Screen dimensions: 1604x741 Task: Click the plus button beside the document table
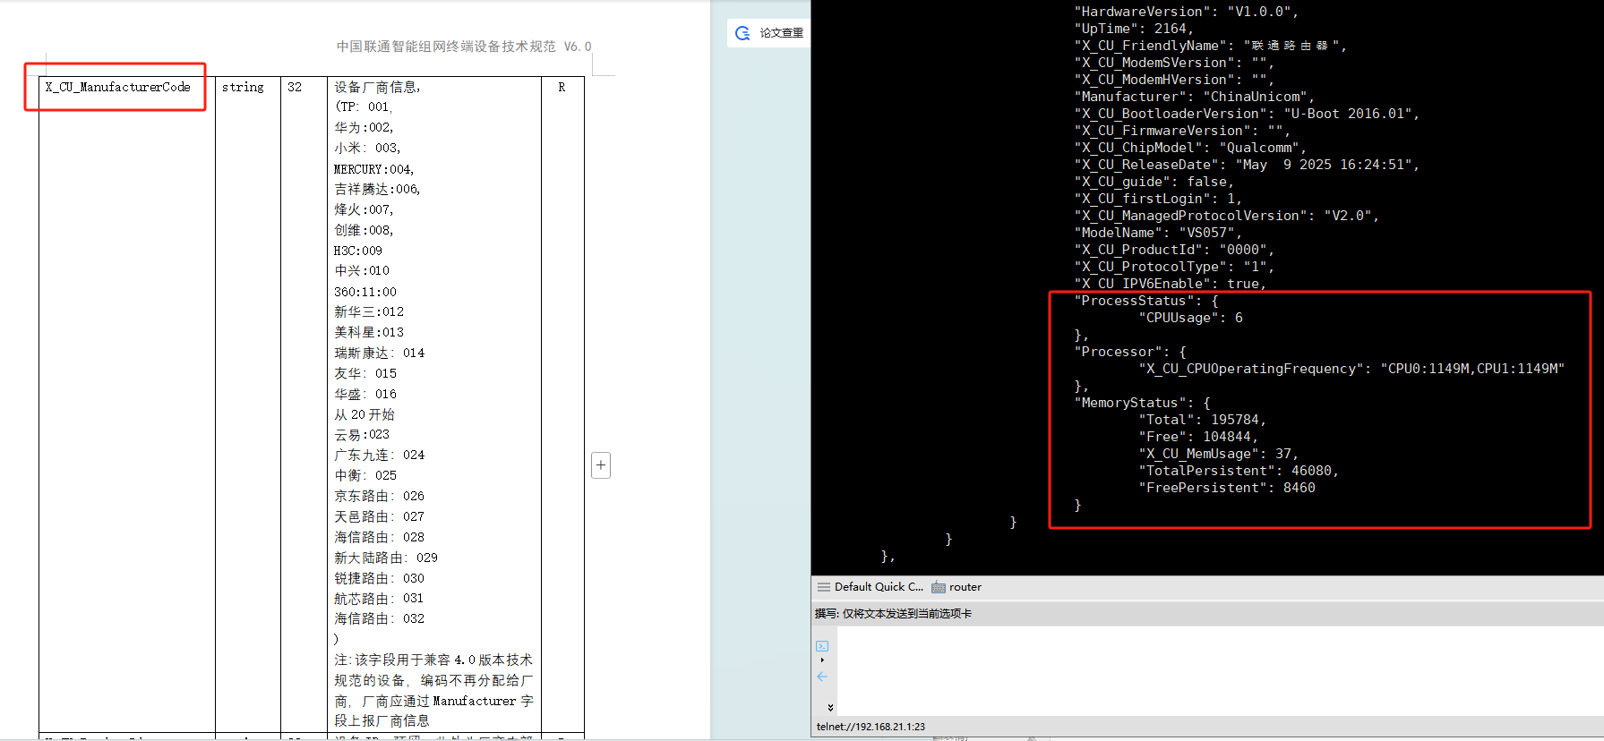point(601,465)
